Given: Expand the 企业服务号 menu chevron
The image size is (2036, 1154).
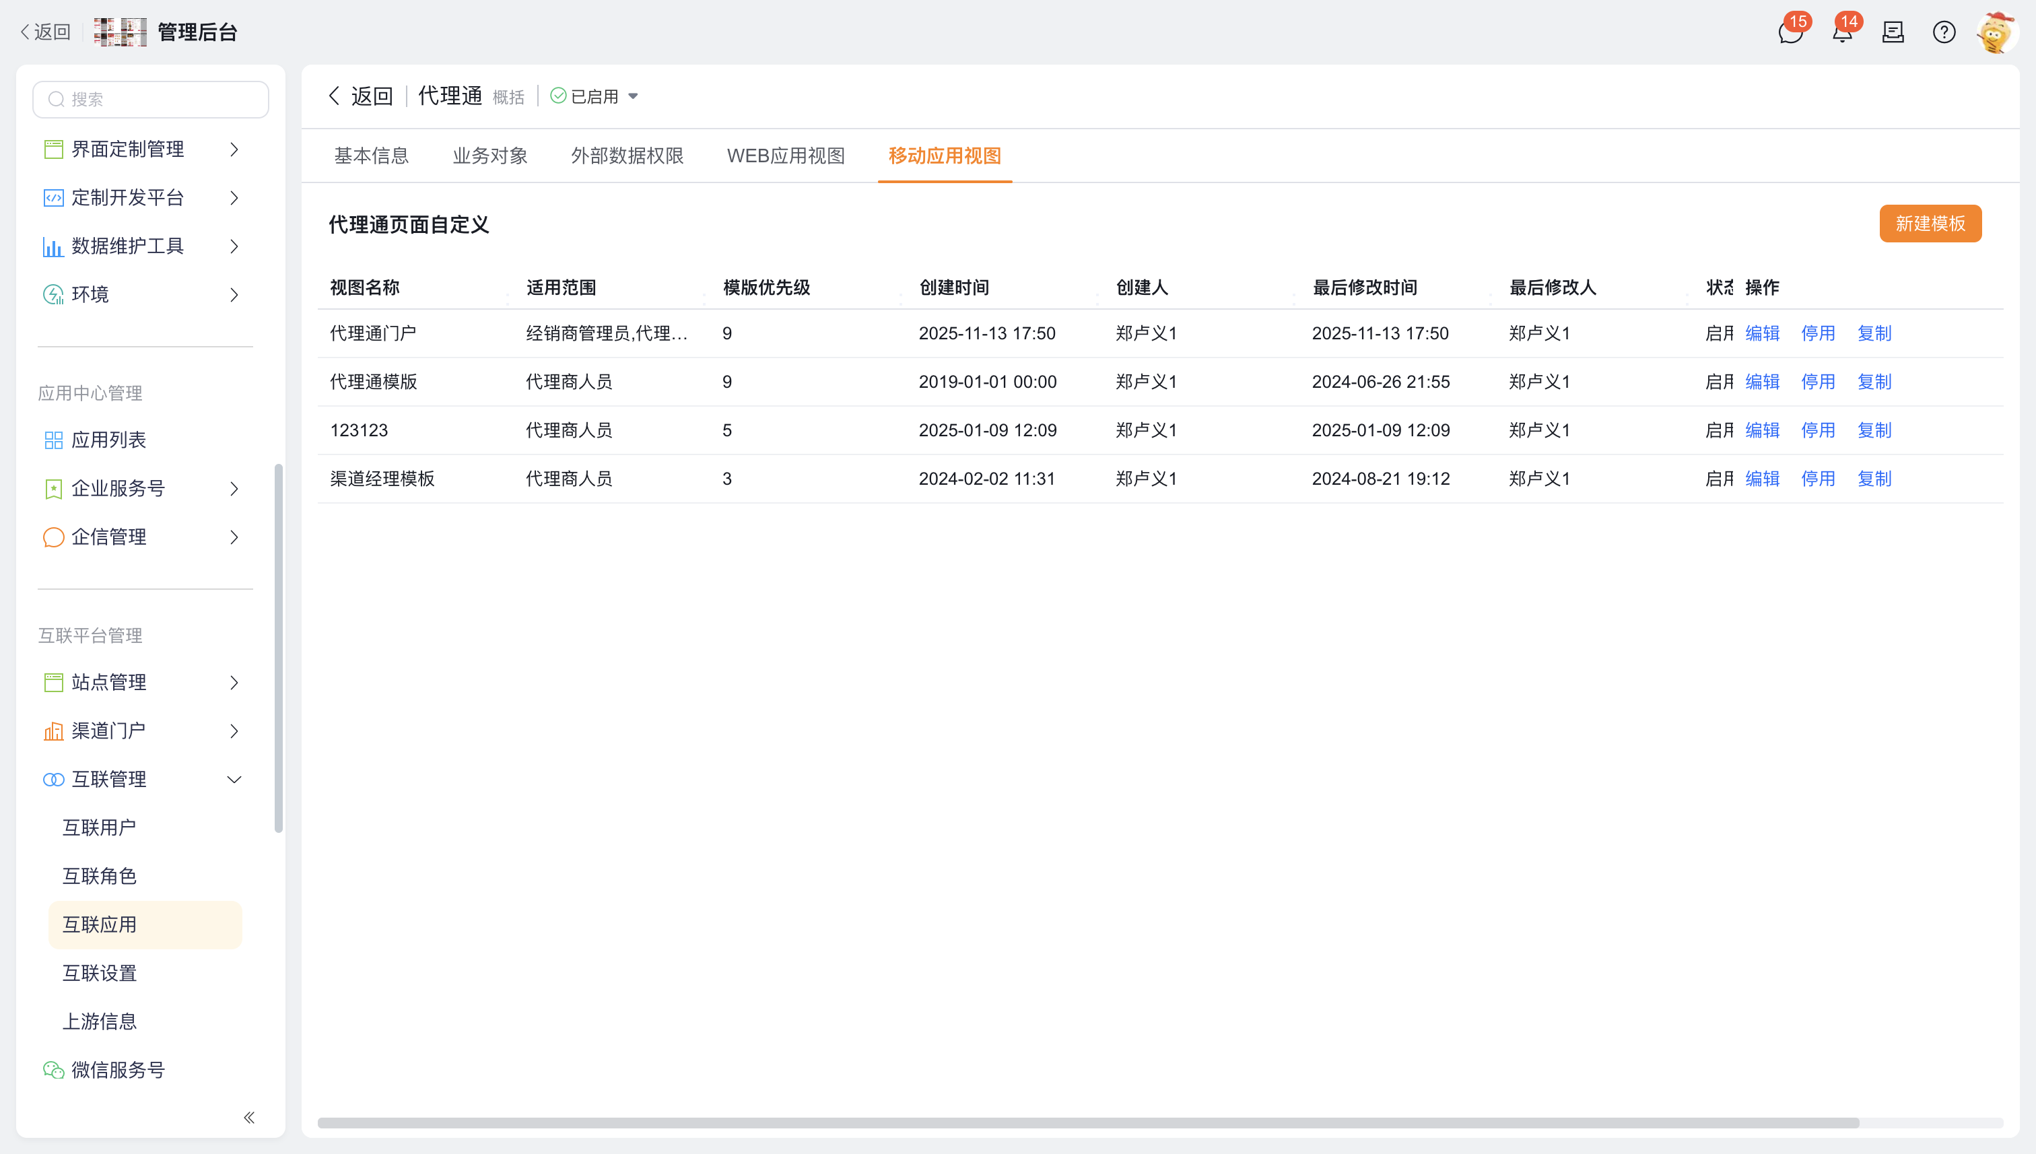Looking at the screenshot, I should click(234, 489).
